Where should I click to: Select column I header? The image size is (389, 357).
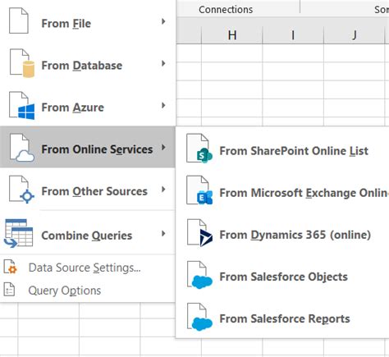pos(293,35)
